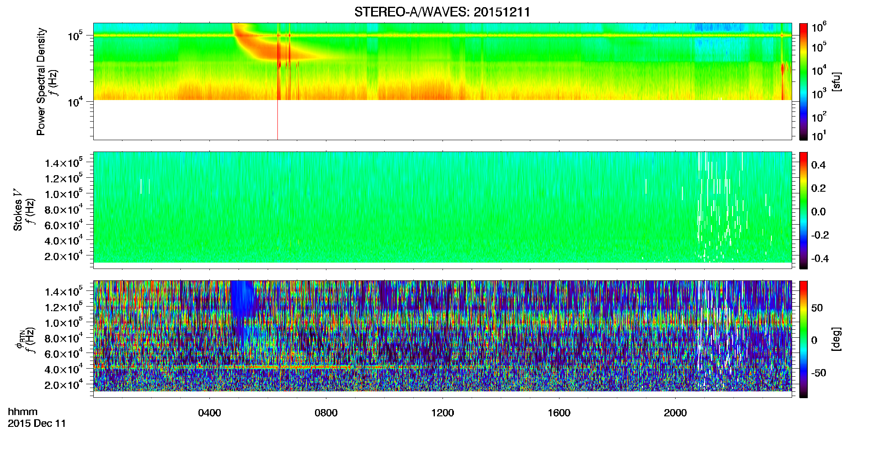Click the -0.4 value on Stokes color bar
Image resolution: width=885 pixels, height=456 pixels.
[820, 258]
